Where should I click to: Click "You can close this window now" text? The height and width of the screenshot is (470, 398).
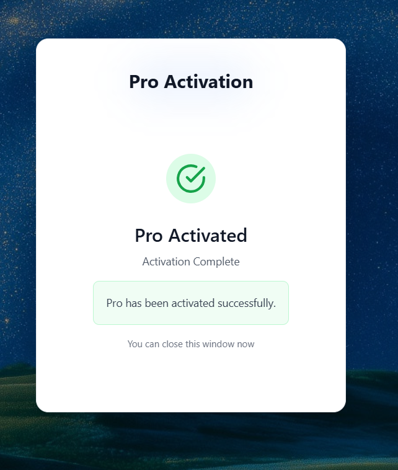point(191,344)
